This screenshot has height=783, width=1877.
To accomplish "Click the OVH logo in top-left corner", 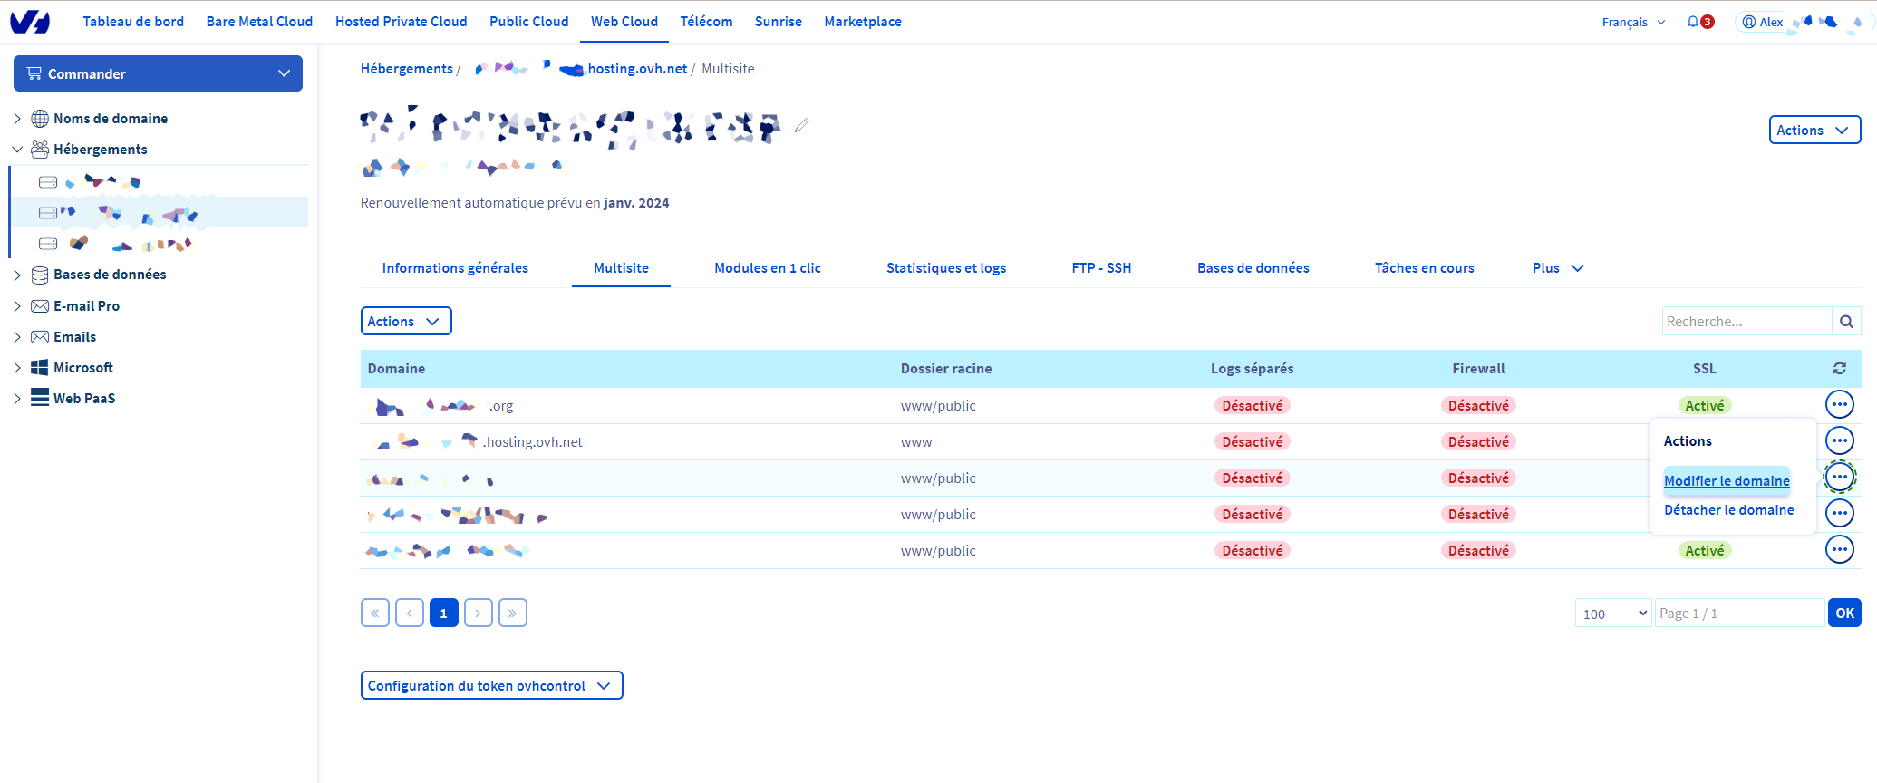I will click(x=30, y=22).
